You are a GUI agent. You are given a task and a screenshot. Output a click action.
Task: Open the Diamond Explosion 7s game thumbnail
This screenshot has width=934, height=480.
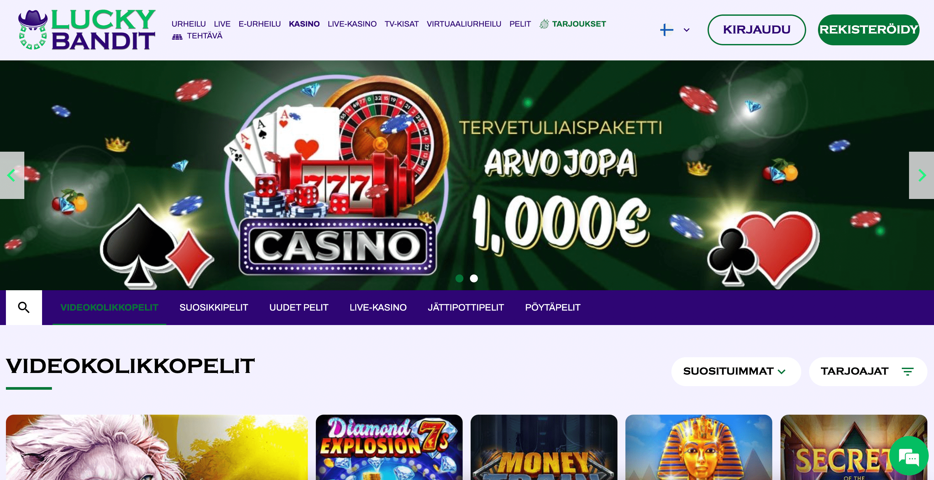click(x=389, y=447)
